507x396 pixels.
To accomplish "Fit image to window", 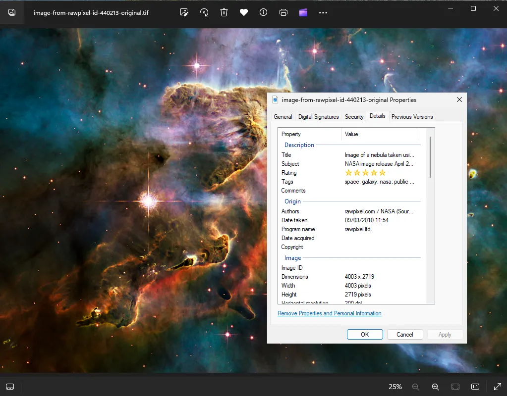I will tap(455, 387).
